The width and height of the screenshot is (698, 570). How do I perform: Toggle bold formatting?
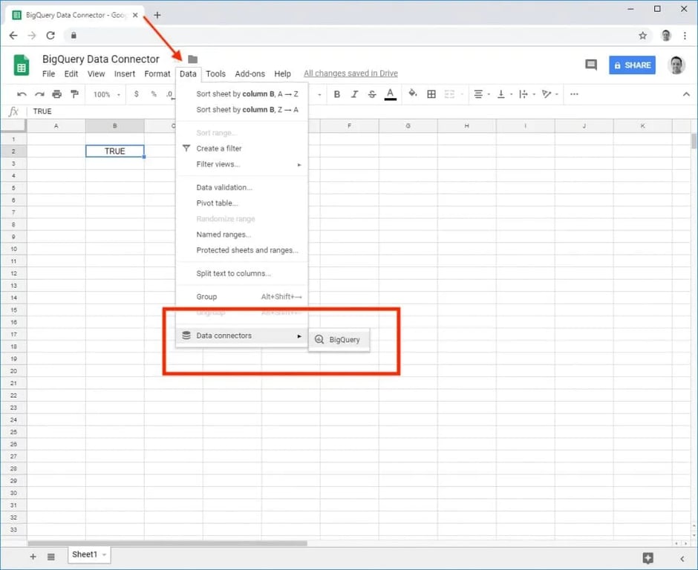click(x=337, y=94)
